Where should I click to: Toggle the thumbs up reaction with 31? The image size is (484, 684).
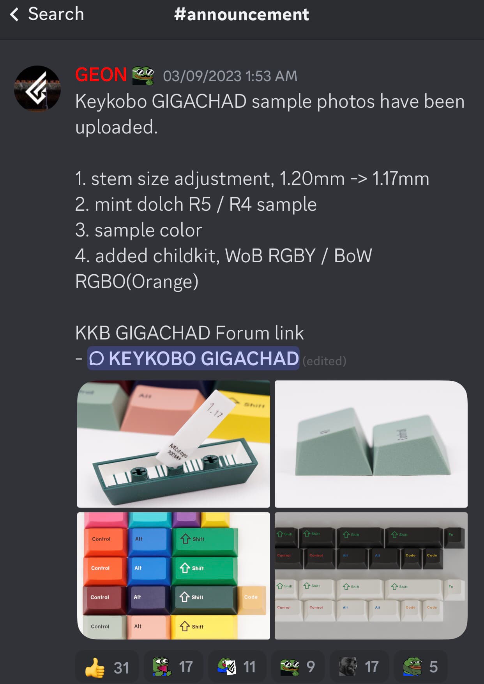coord(107,667)
